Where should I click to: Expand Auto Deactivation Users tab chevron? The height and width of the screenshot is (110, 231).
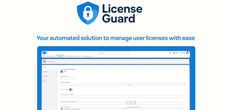(94, 56)
